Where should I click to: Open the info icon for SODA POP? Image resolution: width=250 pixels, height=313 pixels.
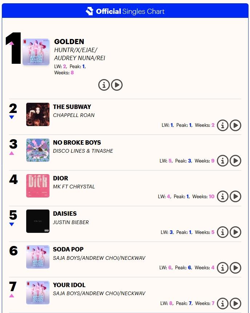point(223,267)
